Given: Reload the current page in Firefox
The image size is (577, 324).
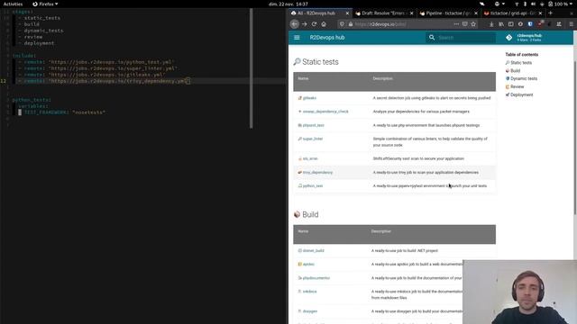Looking at the screenshot, I should (314, 24).
